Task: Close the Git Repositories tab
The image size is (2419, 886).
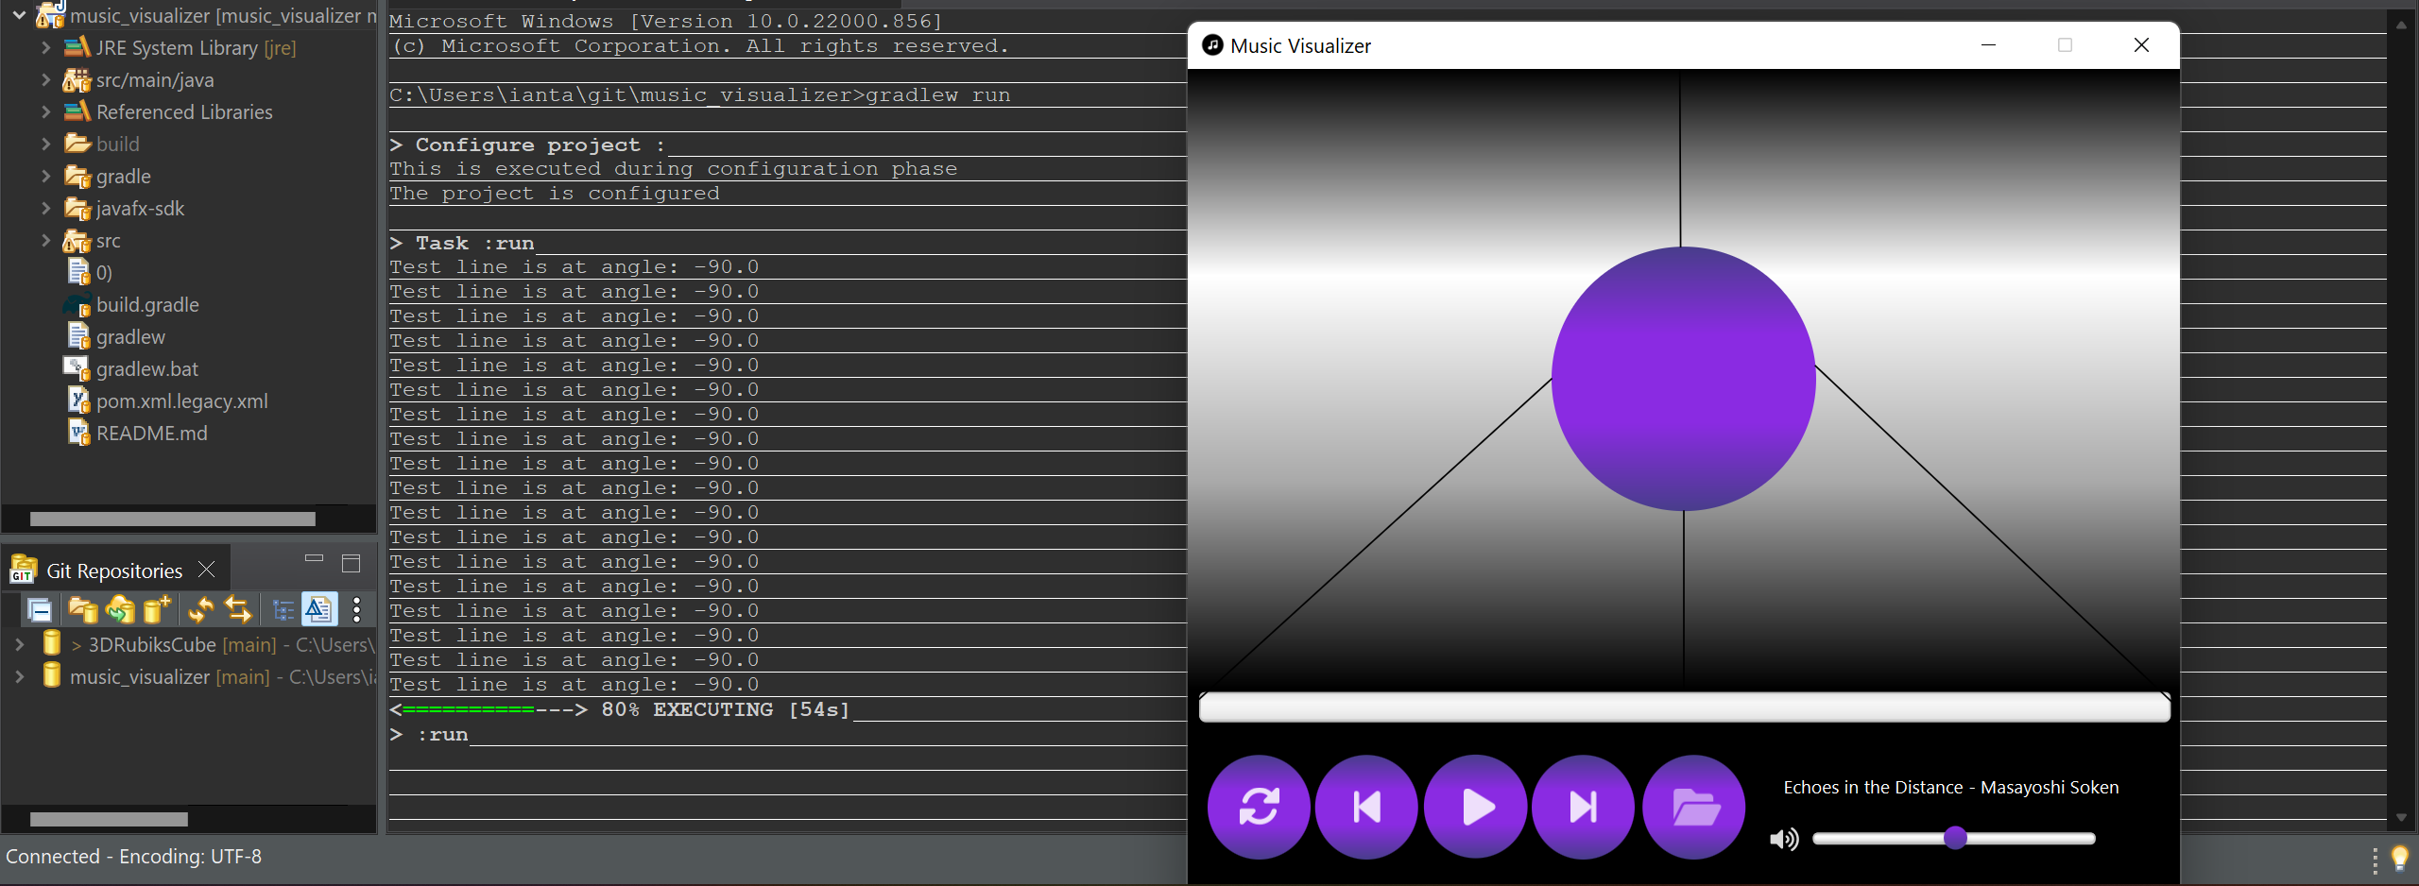Action: click(207, 570)
